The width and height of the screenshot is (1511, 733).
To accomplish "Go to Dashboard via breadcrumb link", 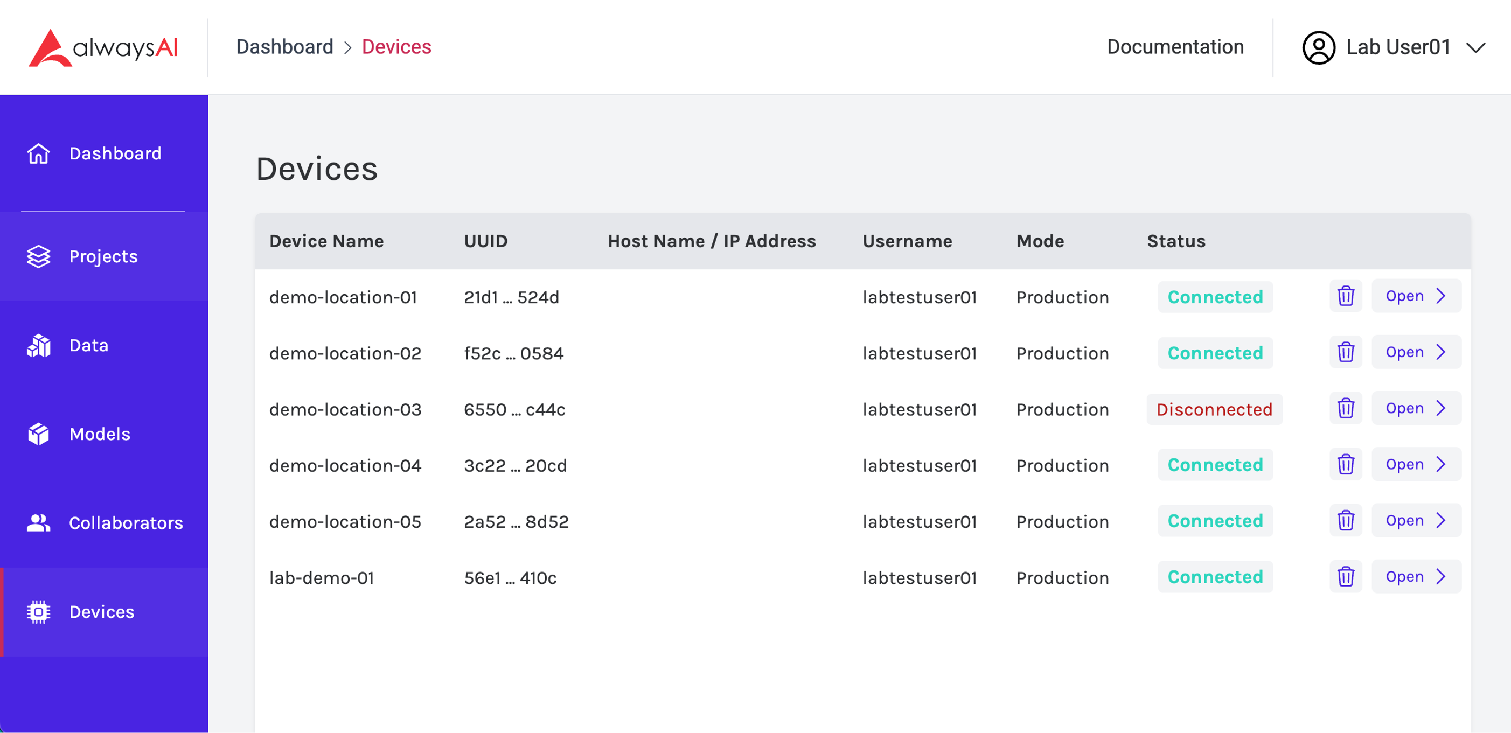I will pos(284,47).
